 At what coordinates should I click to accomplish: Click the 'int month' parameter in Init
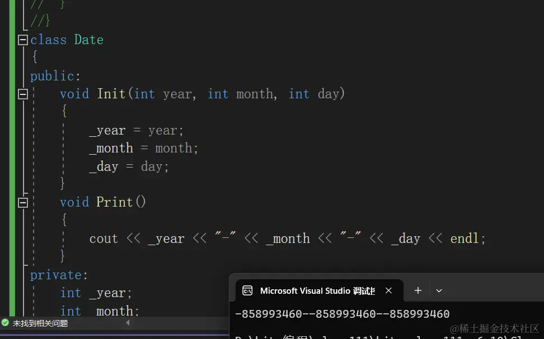[241, 94]
